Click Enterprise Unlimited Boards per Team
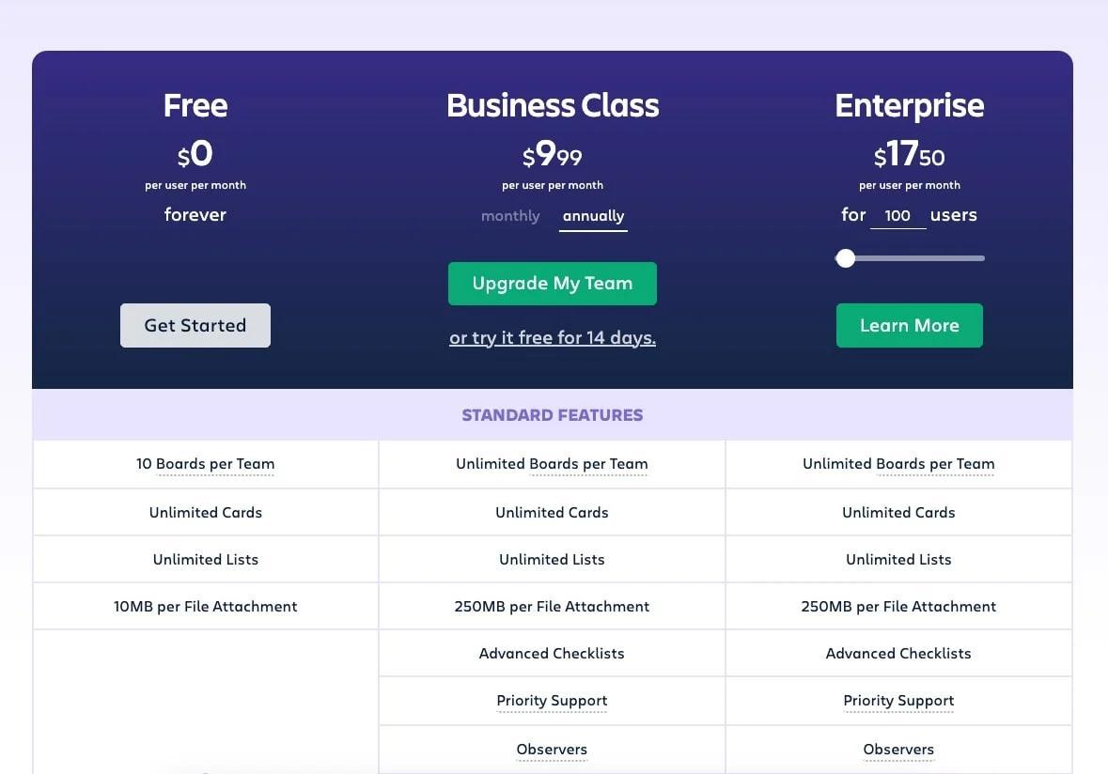Image resolution: width=1108 pixels, height=774 pixels. [x=898, y=464]
